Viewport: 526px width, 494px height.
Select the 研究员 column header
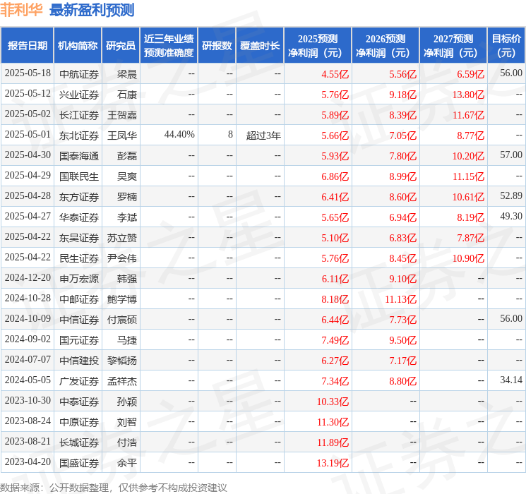coord(121,46)
